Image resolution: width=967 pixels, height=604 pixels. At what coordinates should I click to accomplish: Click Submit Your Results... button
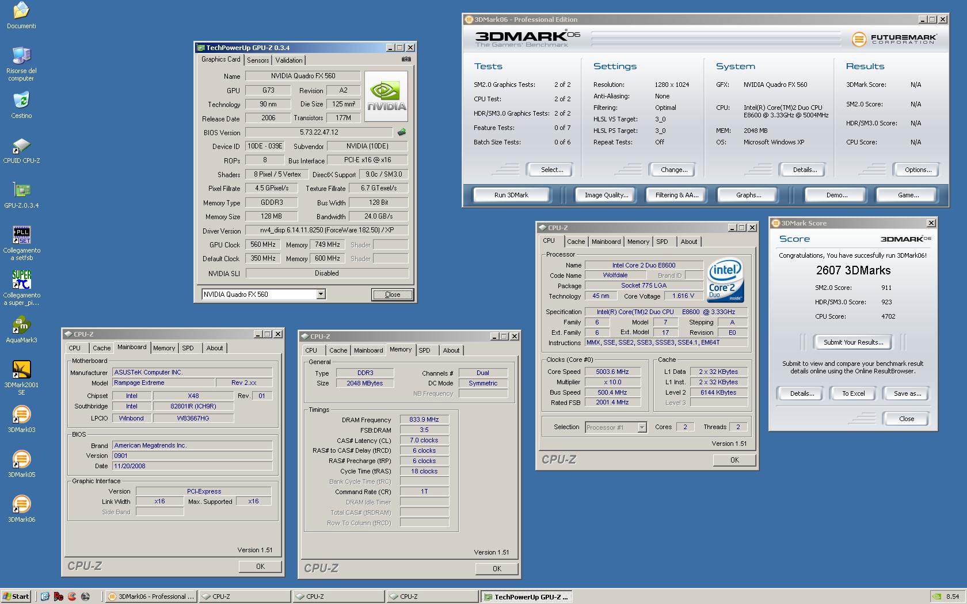852,342
